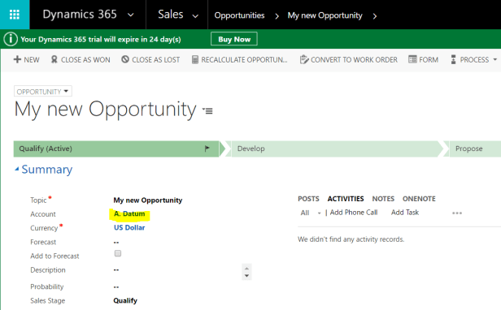Step Description field up arrow
Screen dimensions: 501x310
(x=246, y=269)
